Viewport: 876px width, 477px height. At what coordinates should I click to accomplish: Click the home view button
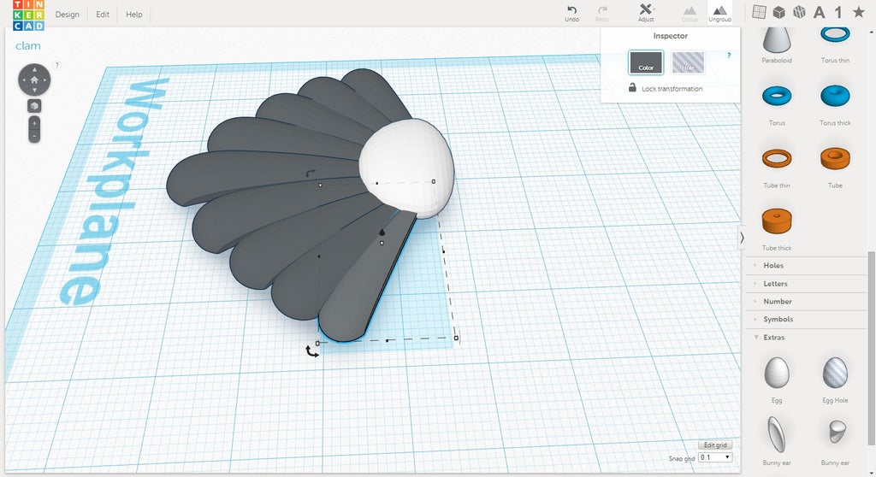pos(34,79)
